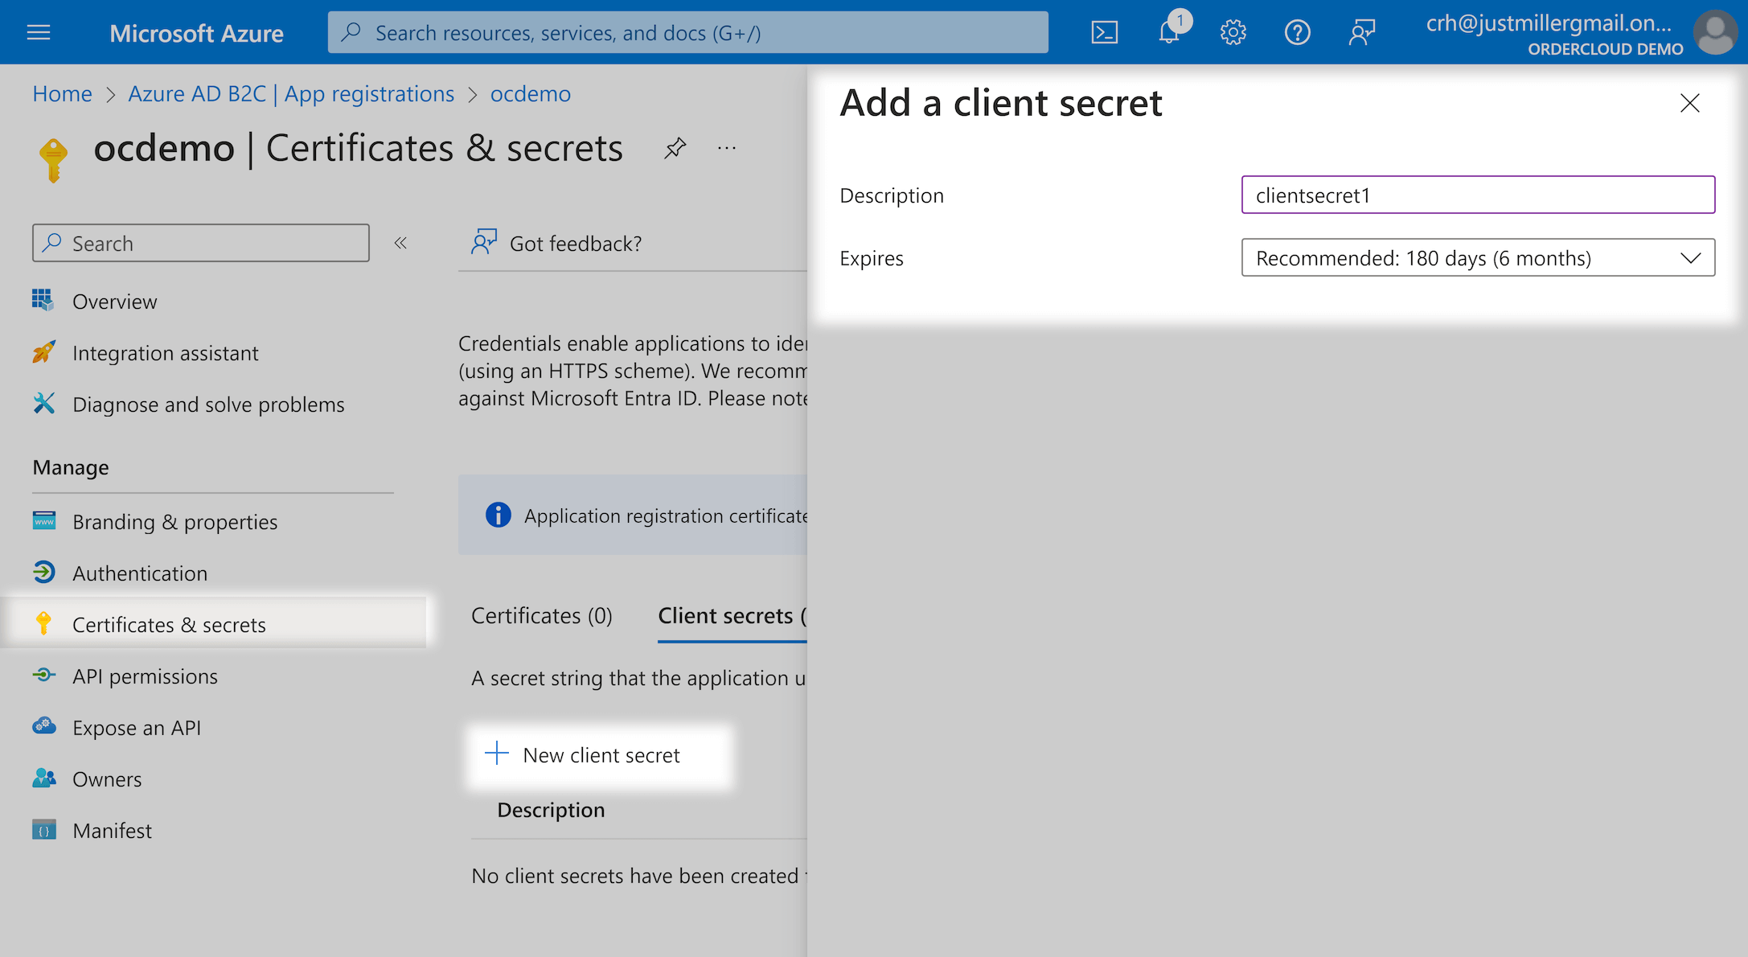
Task: Pin the Certificates & secrets blade
Action: point(675,148)
